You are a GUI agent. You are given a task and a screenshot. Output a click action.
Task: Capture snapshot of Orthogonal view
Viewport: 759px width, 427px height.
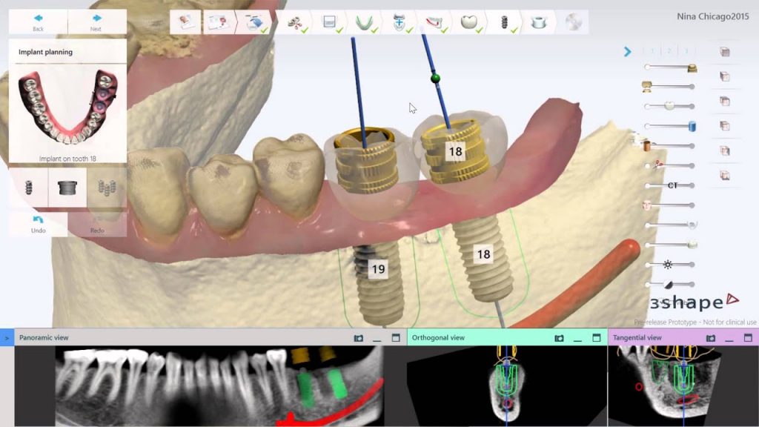coord(560,338)
